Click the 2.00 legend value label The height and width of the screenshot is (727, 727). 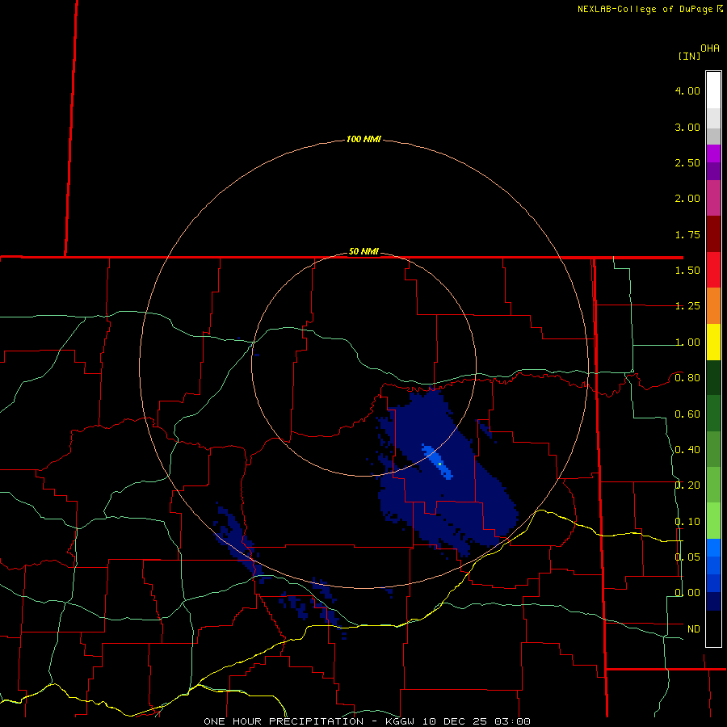pyautogui.click(x=687, y=199)
